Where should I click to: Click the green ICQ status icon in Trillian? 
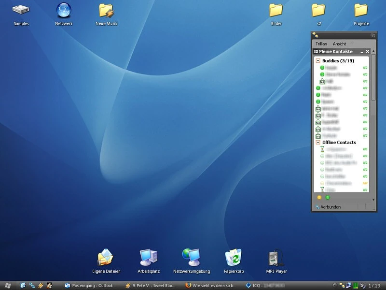tap(328, 197)
